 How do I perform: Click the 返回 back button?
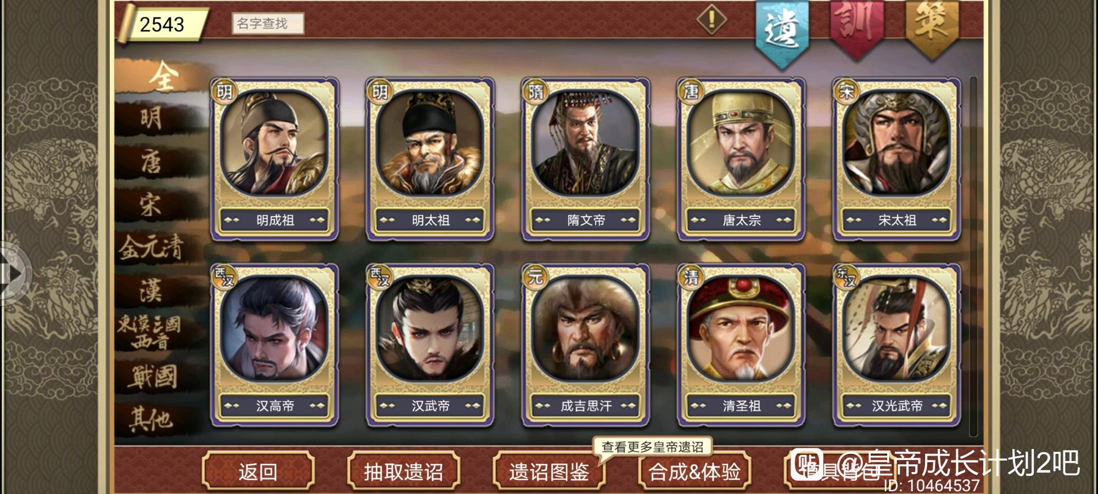[x=258, y=471]
